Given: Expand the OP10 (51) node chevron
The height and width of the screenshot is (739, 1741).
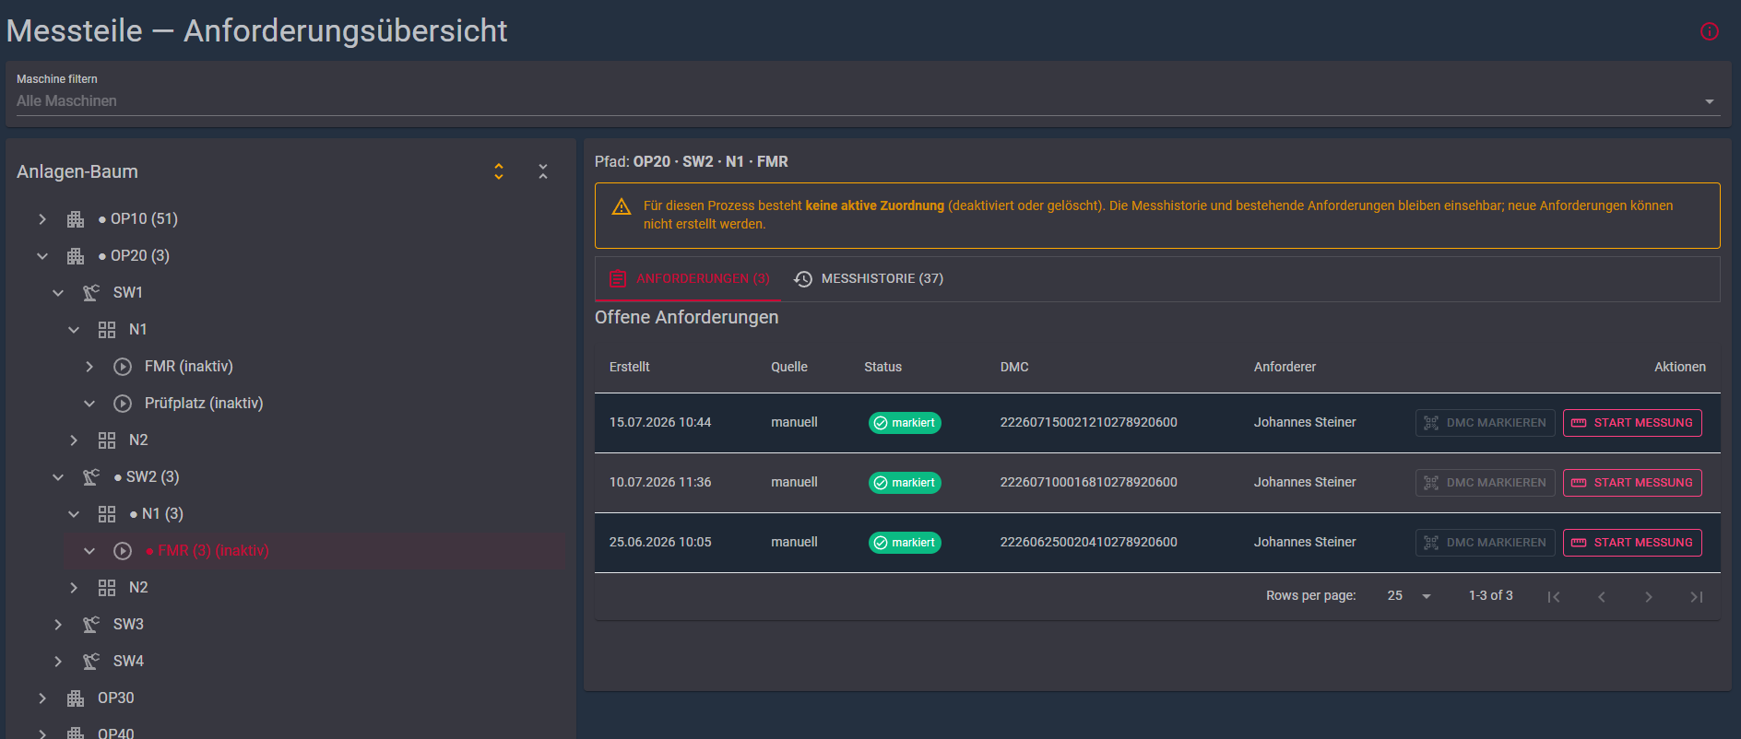Looking at the screenshot, I should (x=42, y=219).
